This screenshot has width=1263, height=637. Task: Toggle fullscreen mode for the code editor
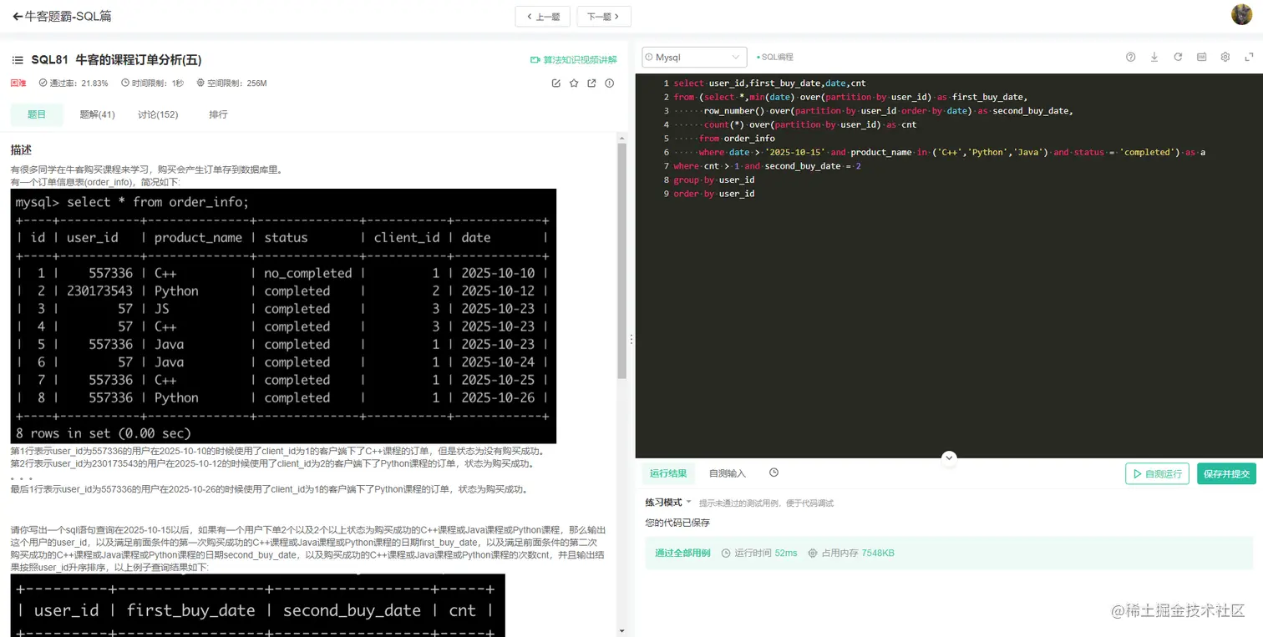(x=1248, y=57)
